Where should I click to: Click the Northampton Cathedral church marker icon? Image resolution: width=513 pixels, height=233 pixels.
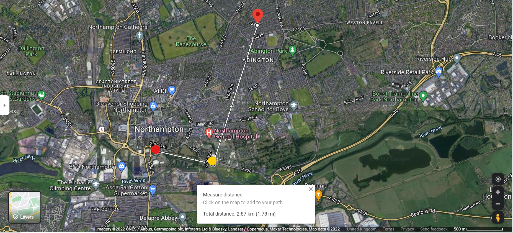point(140,36)
